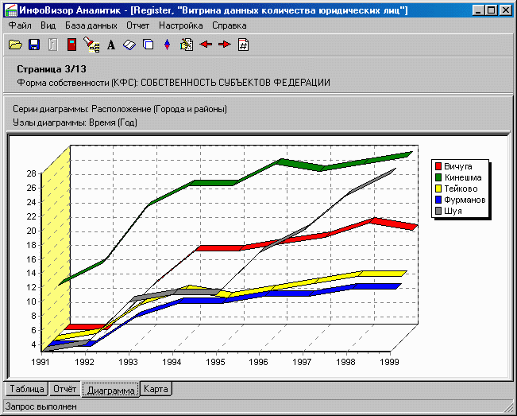Switch to the Таблица tab
The image size is (517, 416).
pyautogui.click(x=27, y=389)
